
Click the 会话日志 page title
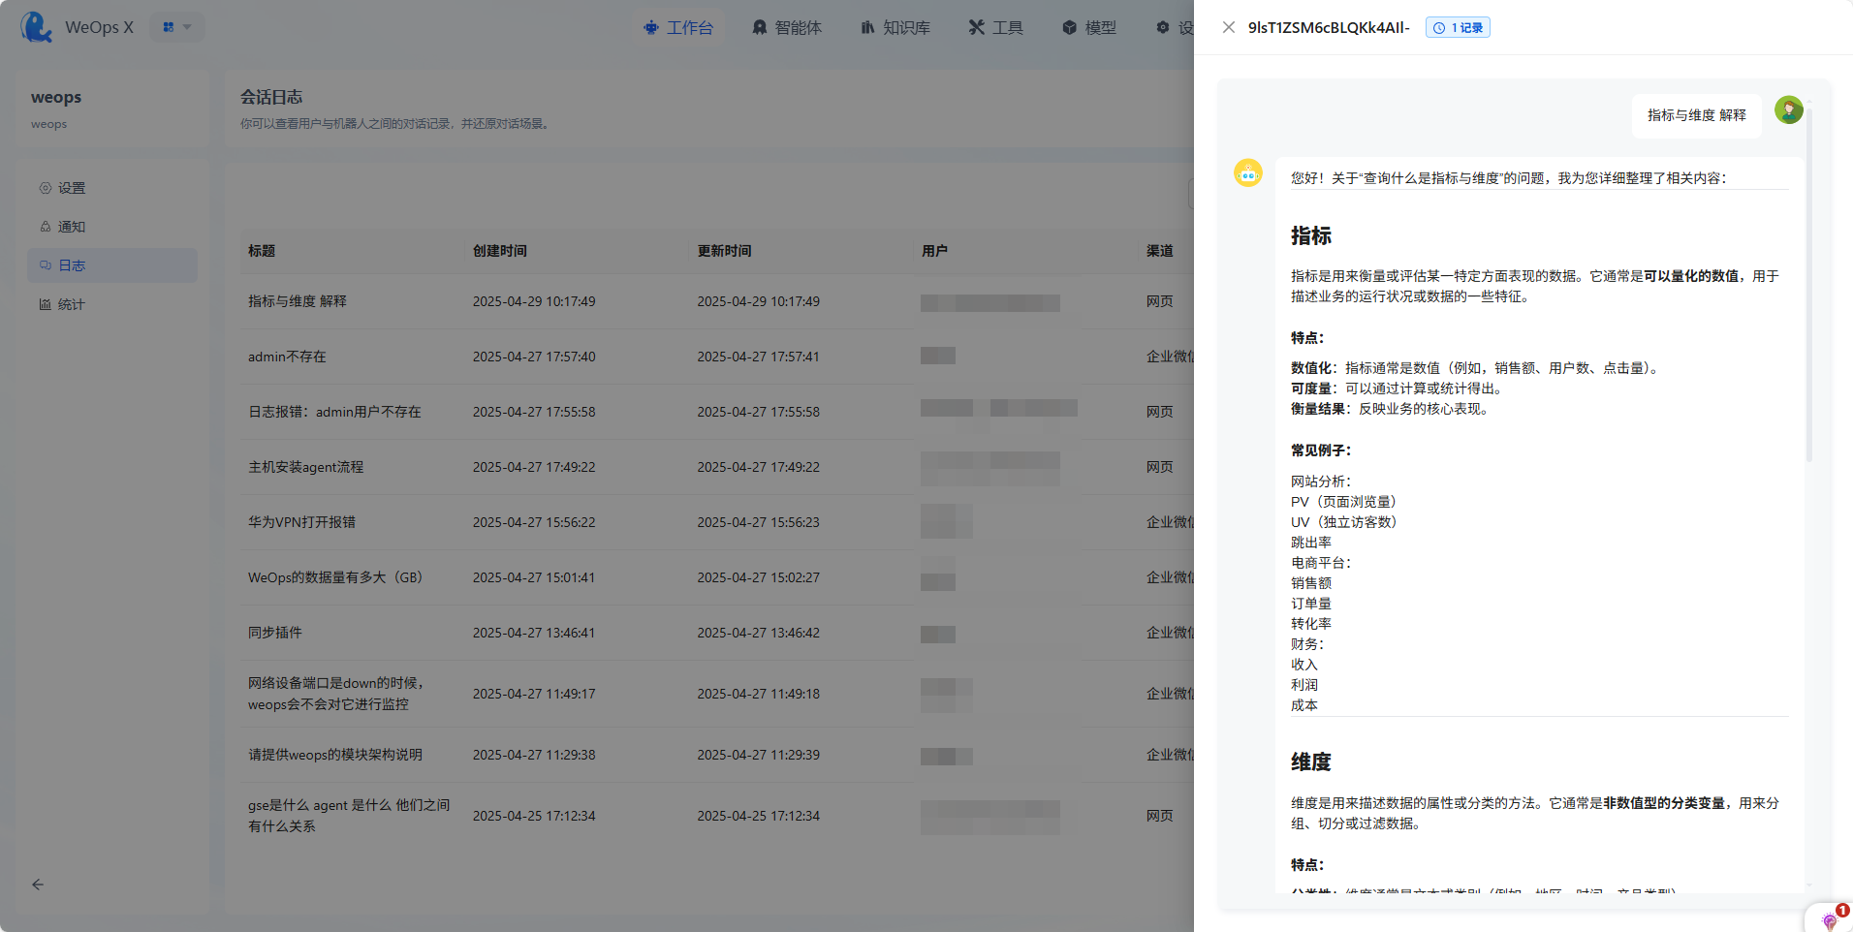click(x=271, y=97)
